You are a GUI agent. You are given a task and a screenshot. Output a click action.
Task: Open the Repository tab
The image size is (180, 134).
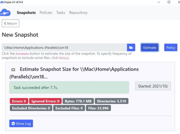click(78, 13)
